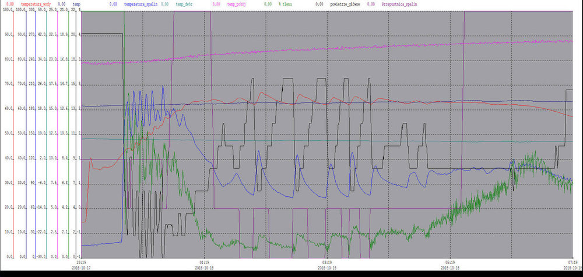Click the 01:19 time axis marker
The width and height of the screenshot is (583, 277).
pos(203,262)
